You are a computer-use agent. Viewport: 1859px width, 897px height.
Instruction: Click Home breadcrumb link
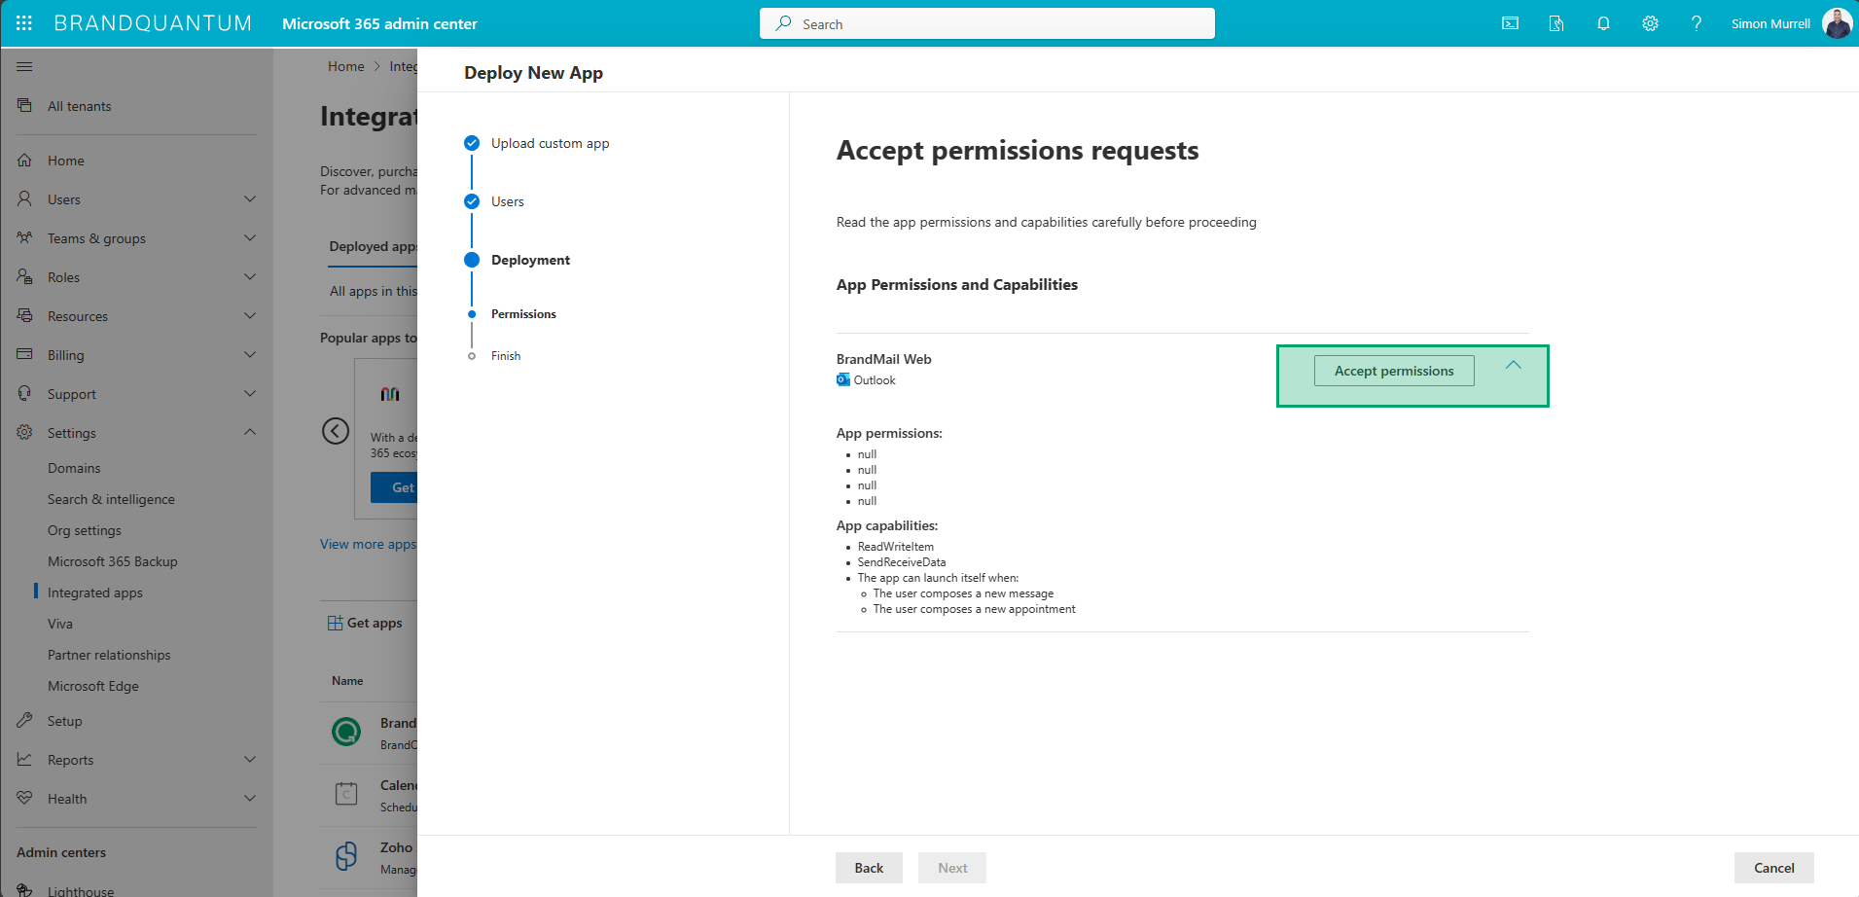[x=346, y=66]
